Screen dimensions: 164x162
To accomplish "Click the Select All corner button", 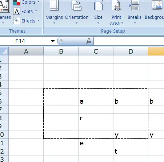I will [4, 51].
